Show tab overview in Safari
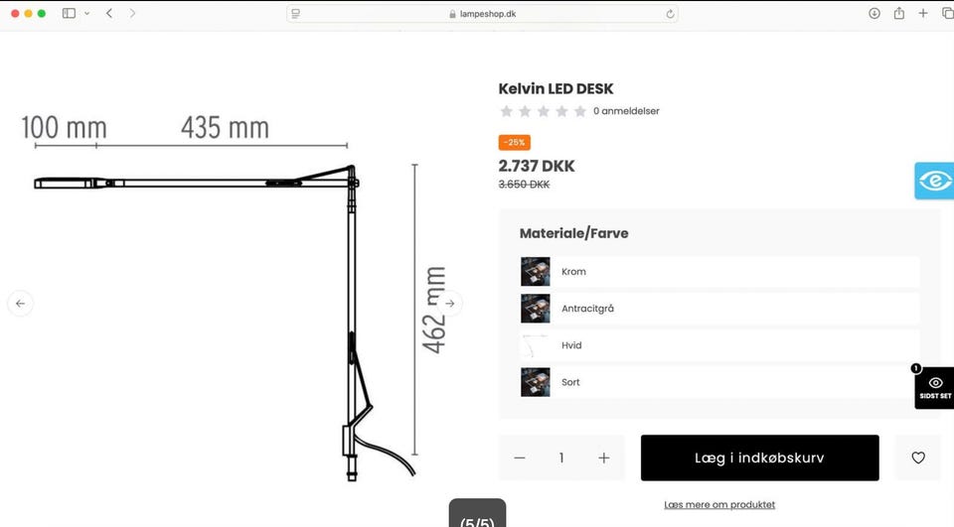 947,13
